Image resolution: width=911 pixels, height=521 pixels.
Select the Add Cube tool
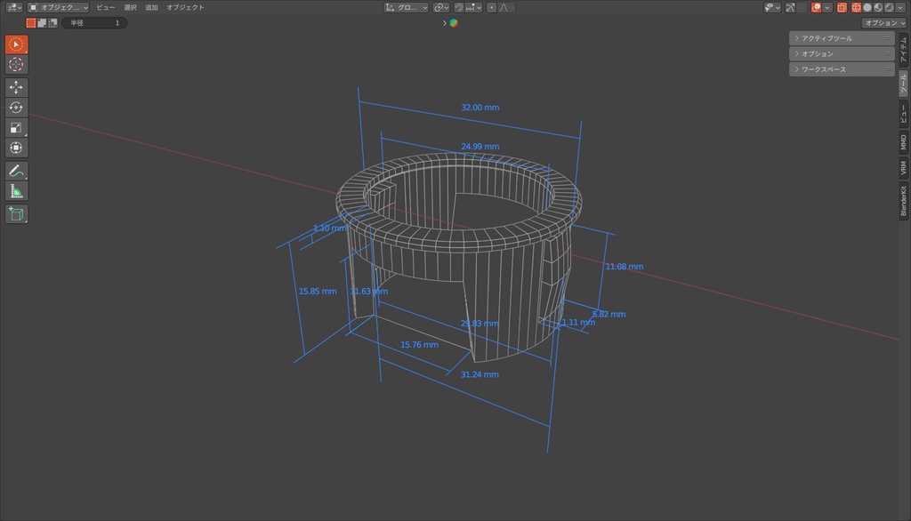click(16, 213)
